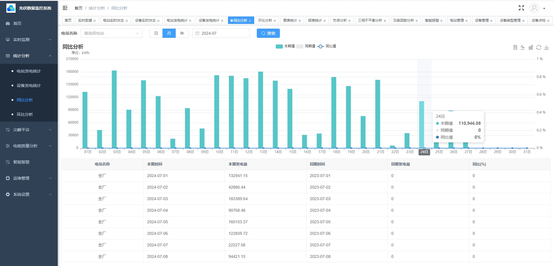Download chart as image

point(546,47)
